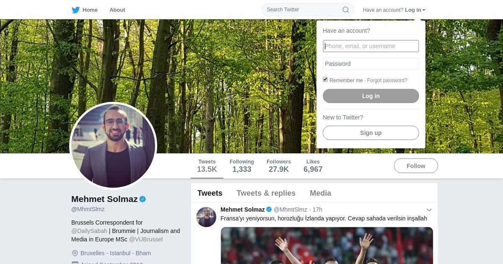This screenshot has width=503, height=264.
Task: Open Mehmet Solmaz's large profile photo
Action: 113,146
